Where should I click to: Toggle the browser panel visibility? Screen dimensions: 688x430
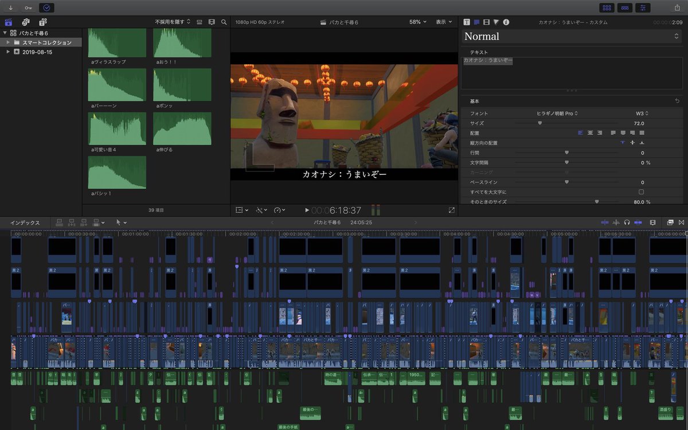[607, 7]
